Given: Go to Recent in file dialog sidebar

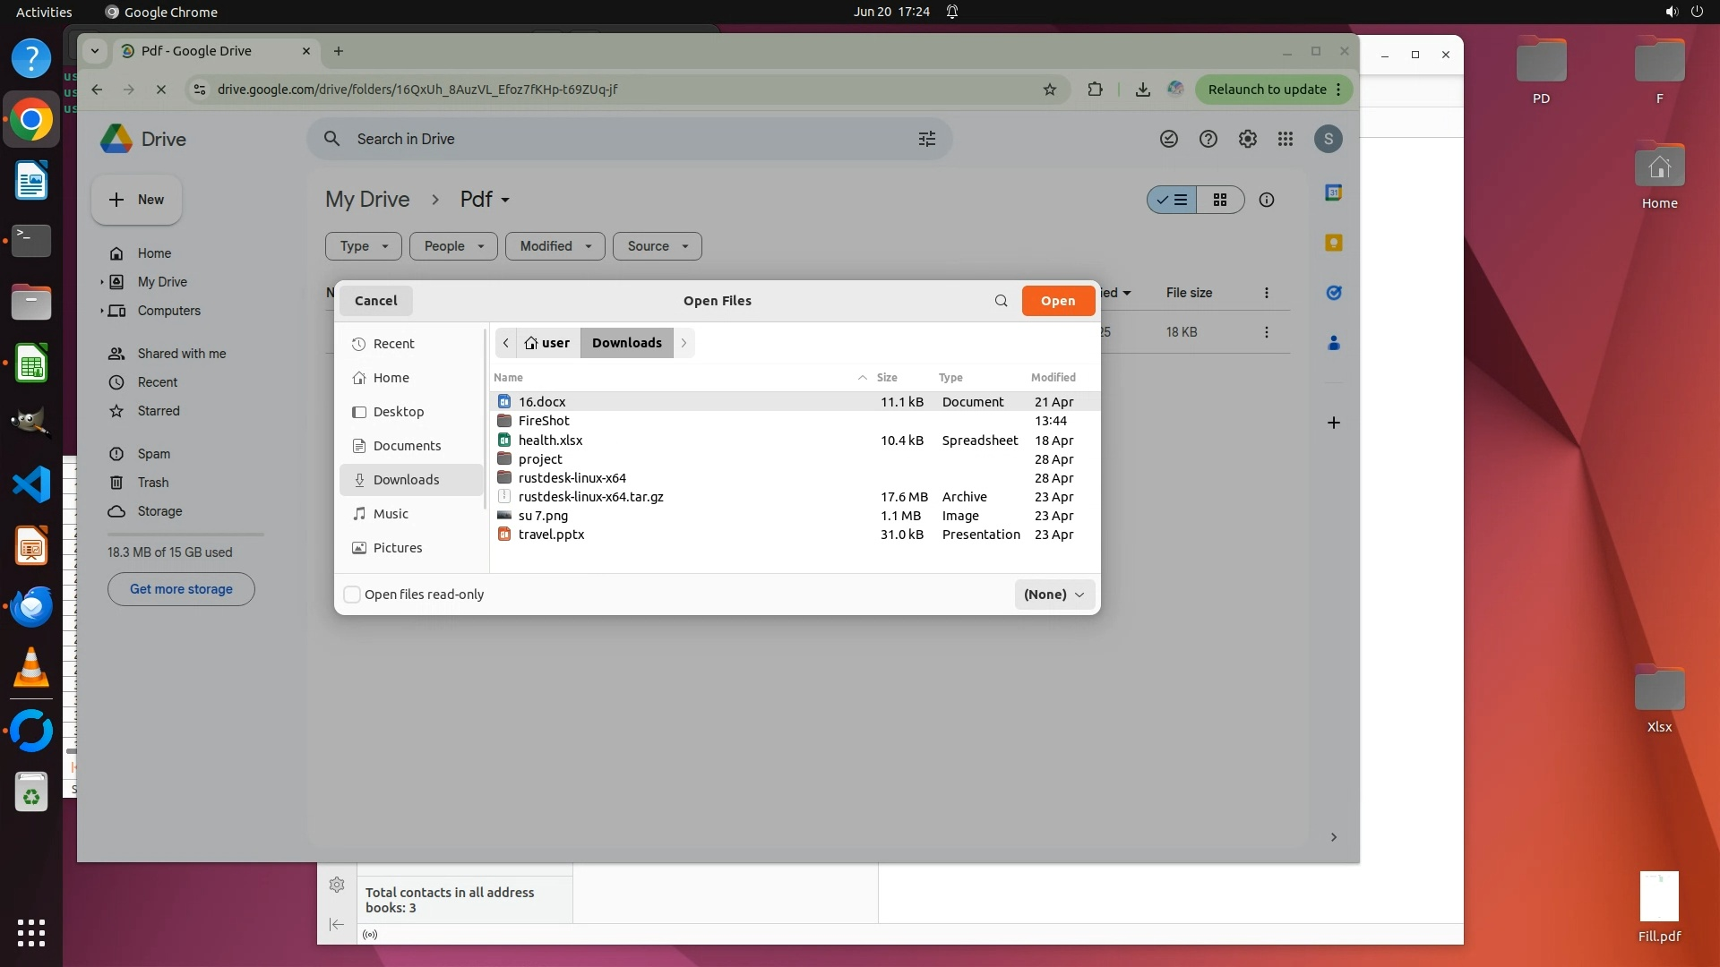Looking at the screenshot, I should coord(393,344).
